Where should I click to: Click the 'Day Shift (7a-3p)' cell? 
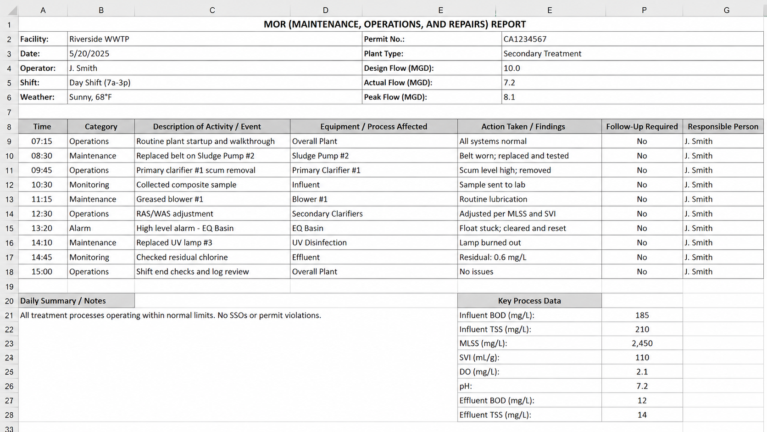click(x=215, y=83)
